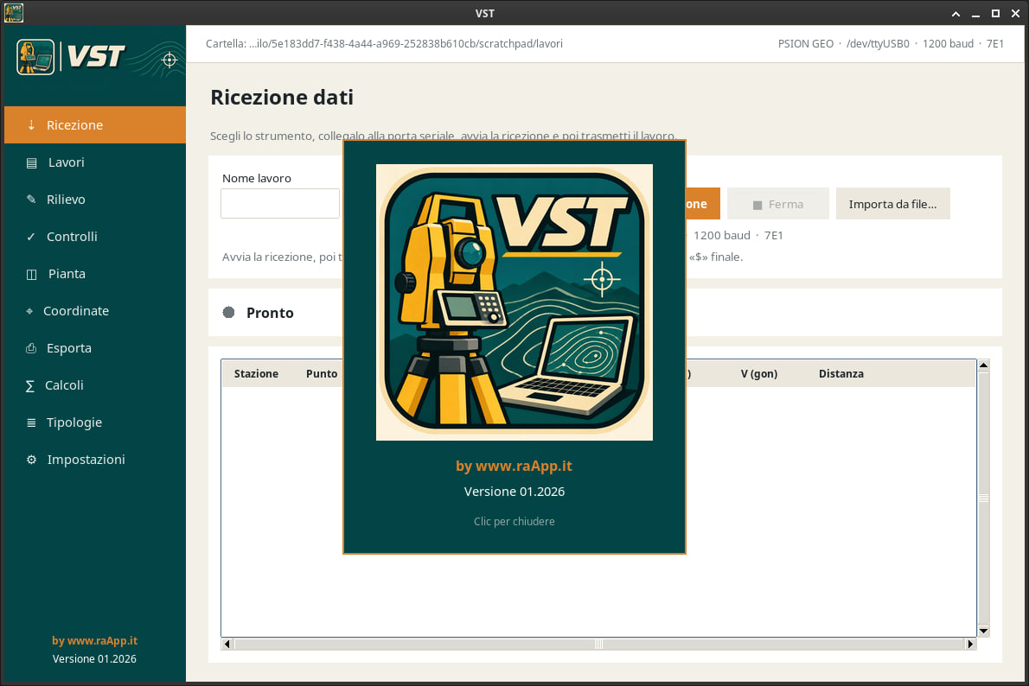Click the orange start reception button
The image size is (1029, 686).
[703, 204]
